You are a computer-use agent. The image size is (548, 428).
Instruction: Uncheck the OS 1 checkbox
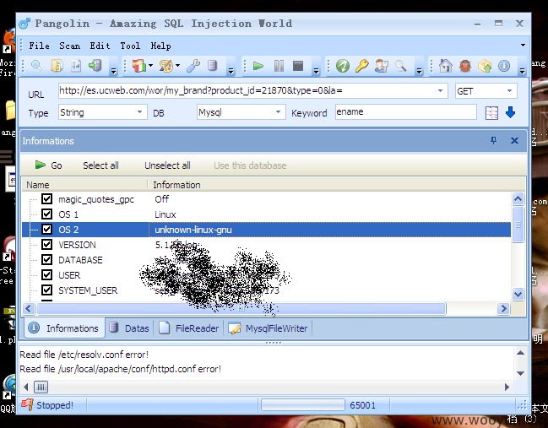[46, 214]
